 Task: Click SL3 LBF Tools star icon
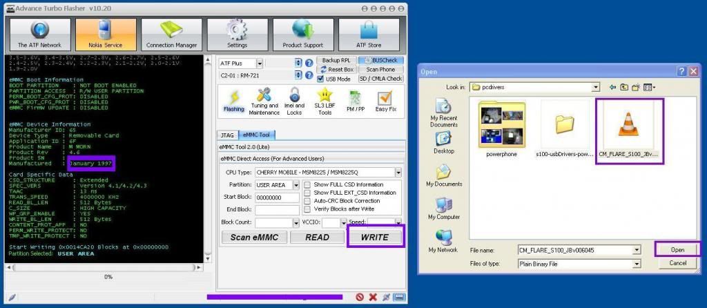coord(325,102)
